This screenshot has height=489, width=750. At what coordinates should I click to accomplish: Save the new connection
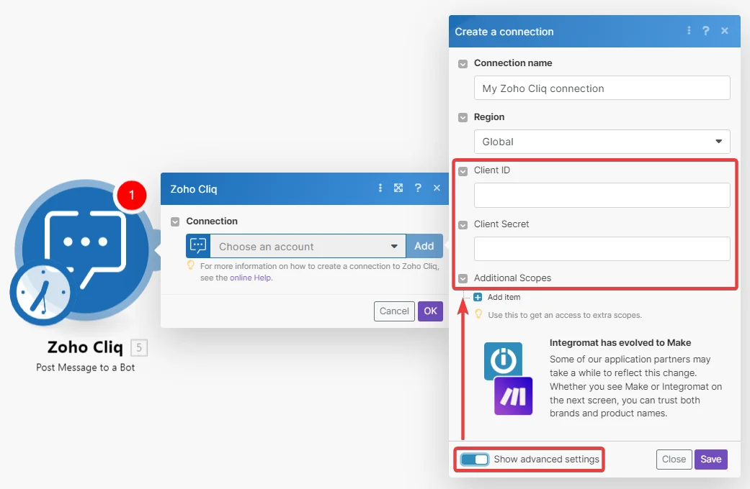point(711,460)
